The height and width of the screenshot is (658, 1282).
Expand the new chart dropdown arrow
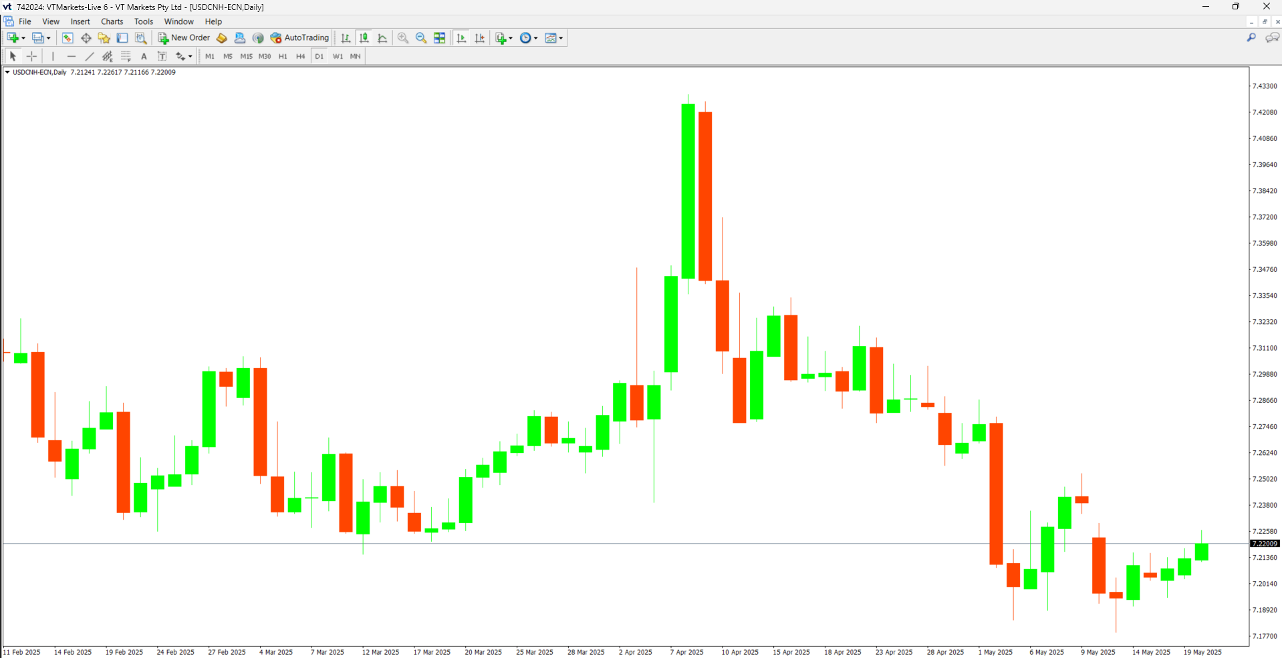coord(23,38)
